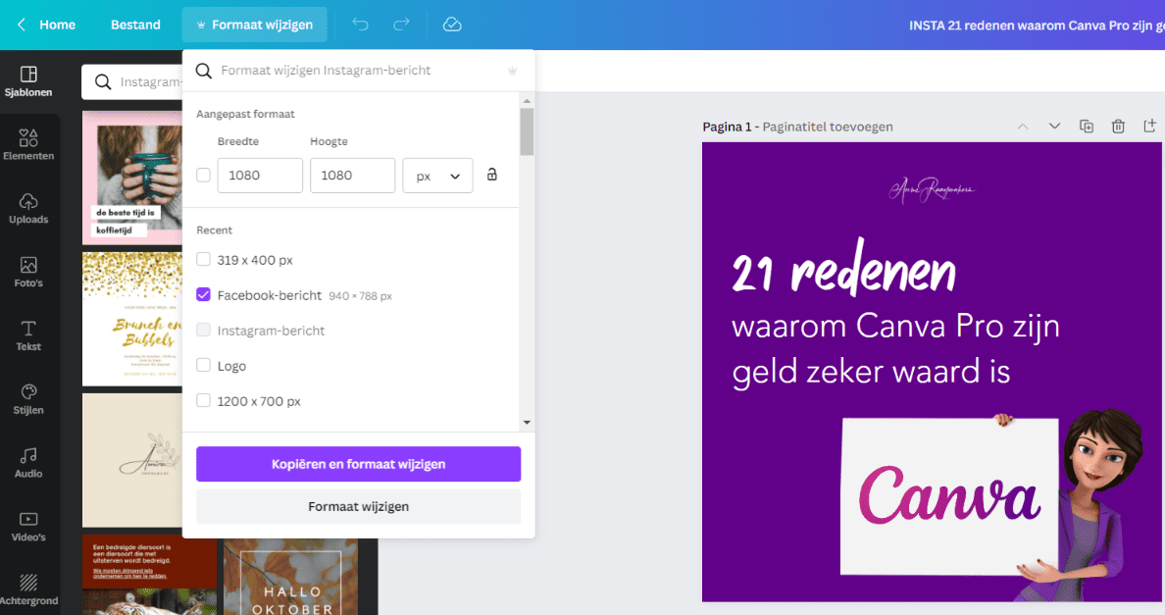This screenshot has width=1165, height=615.
Task: Click the format list scrollbar thumb
Action: (527, 131)
